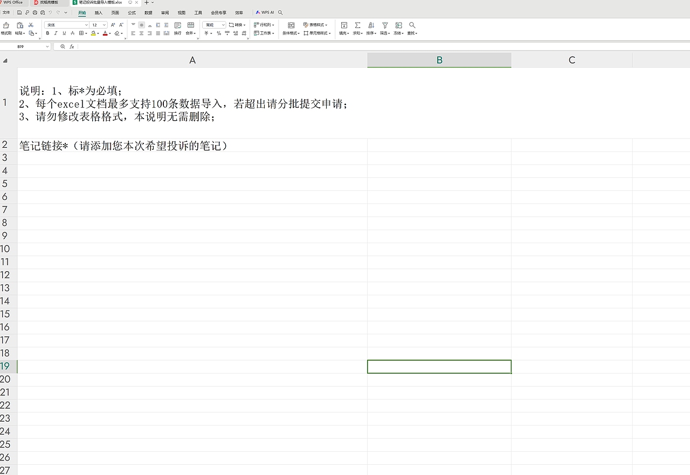Open the Rows and Columns (行和列) dropdown
The height and width of the screenshot is (475, 690).
coord(264,25)
